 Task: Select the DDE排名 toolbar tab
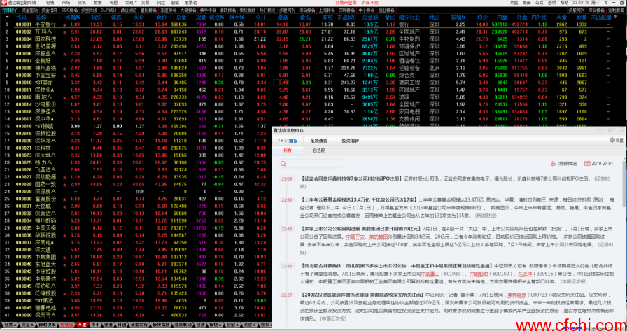(x=69, y=10)
